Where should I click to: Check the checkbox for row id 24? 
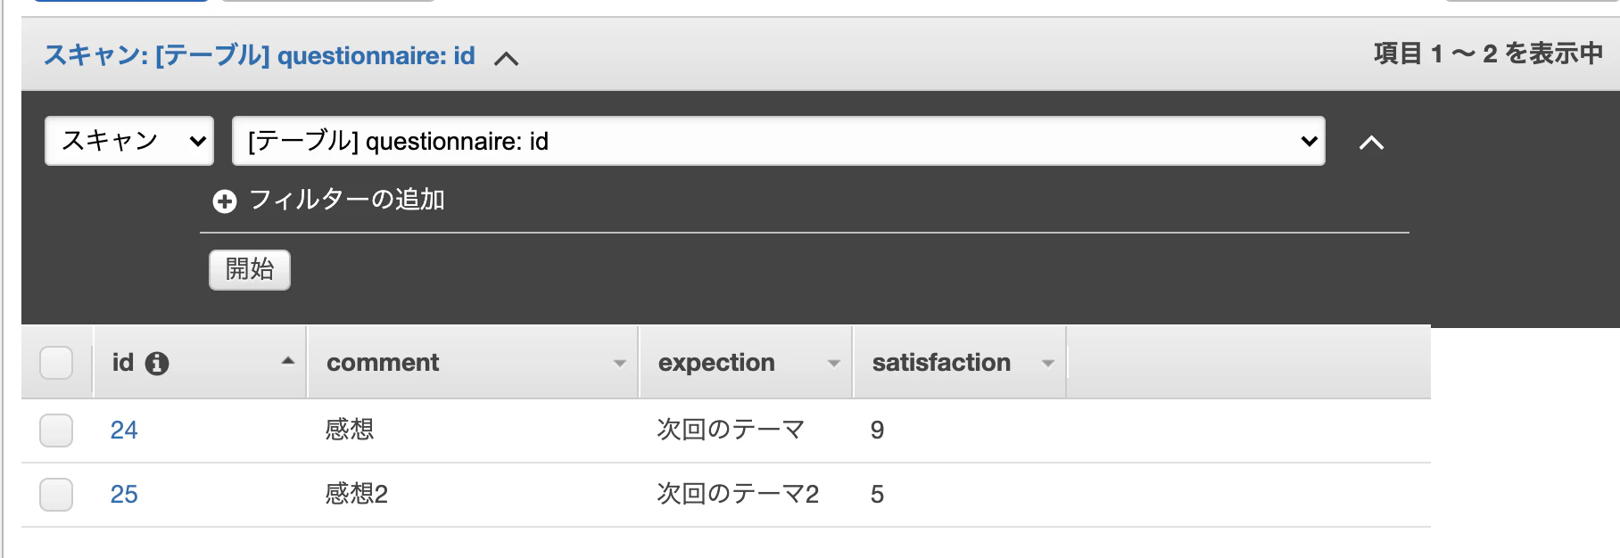pyautogui.click(x=55, y=430)
